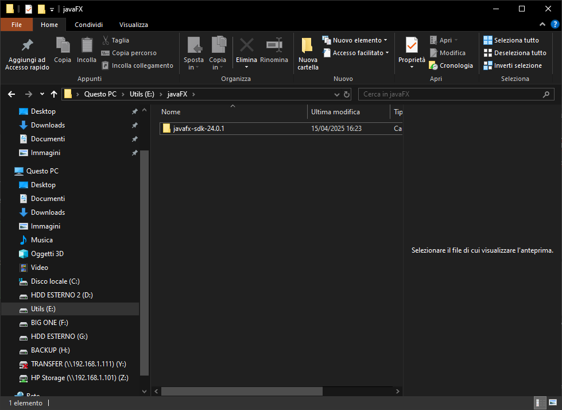Image resolution: width=562 pixels, height=410 pixels.
Task: Click the Apri ribbon button
Action: coord(444,40)
